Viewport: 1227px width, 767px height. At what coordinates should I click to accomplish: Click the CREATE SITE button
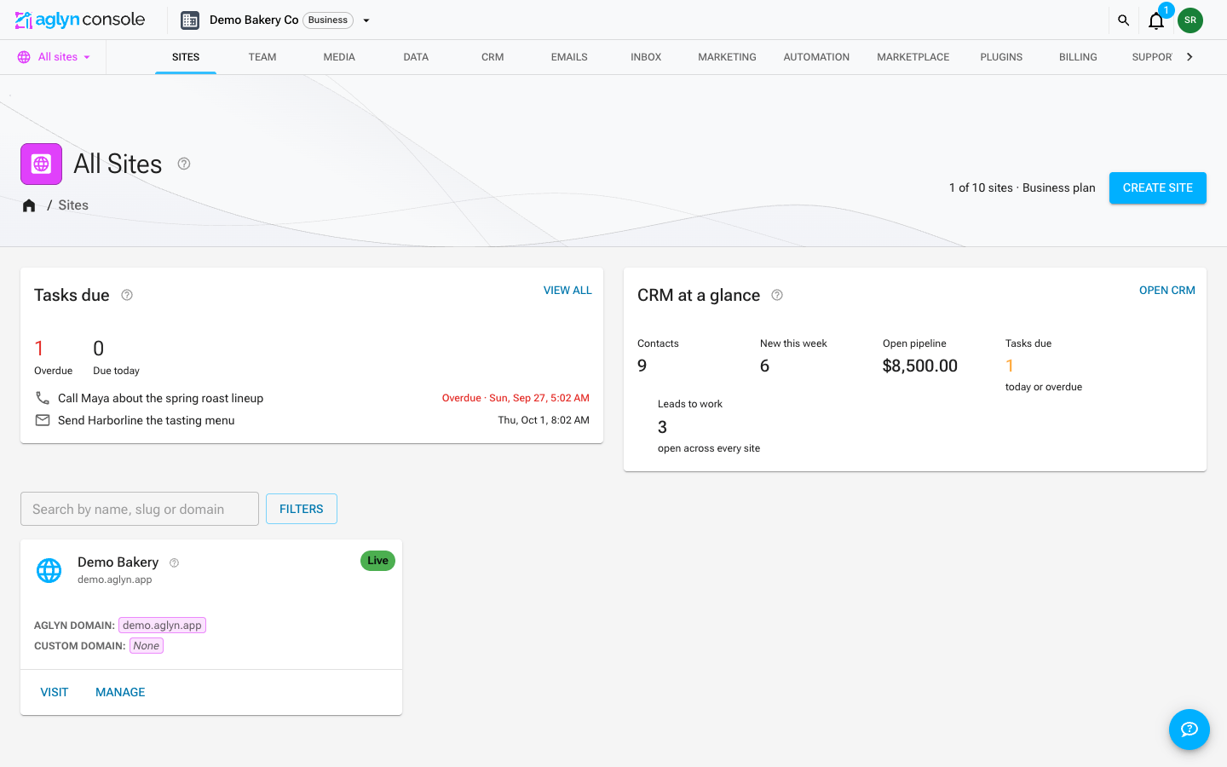tap(1158, 188)
